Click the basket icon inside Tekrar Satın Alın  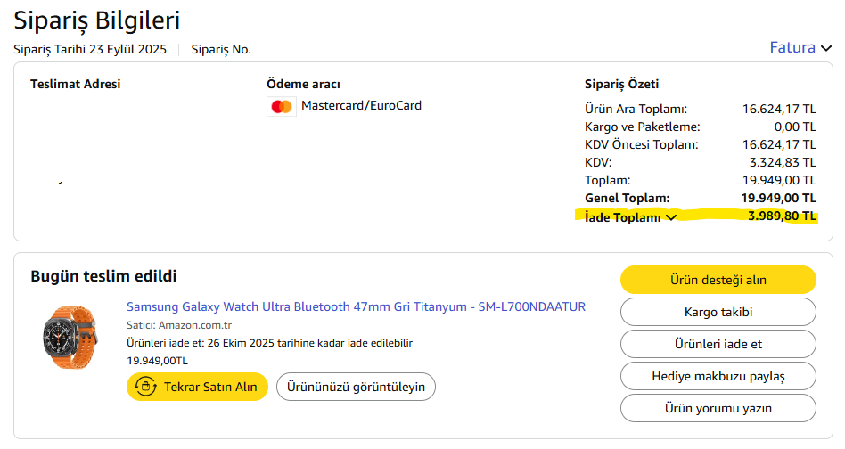pos(145,386)
